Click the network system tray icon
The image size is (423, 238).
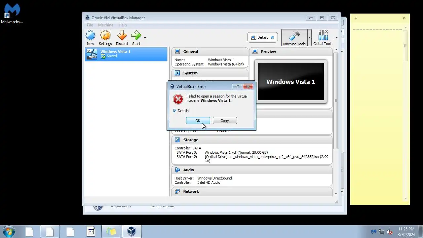382,232
